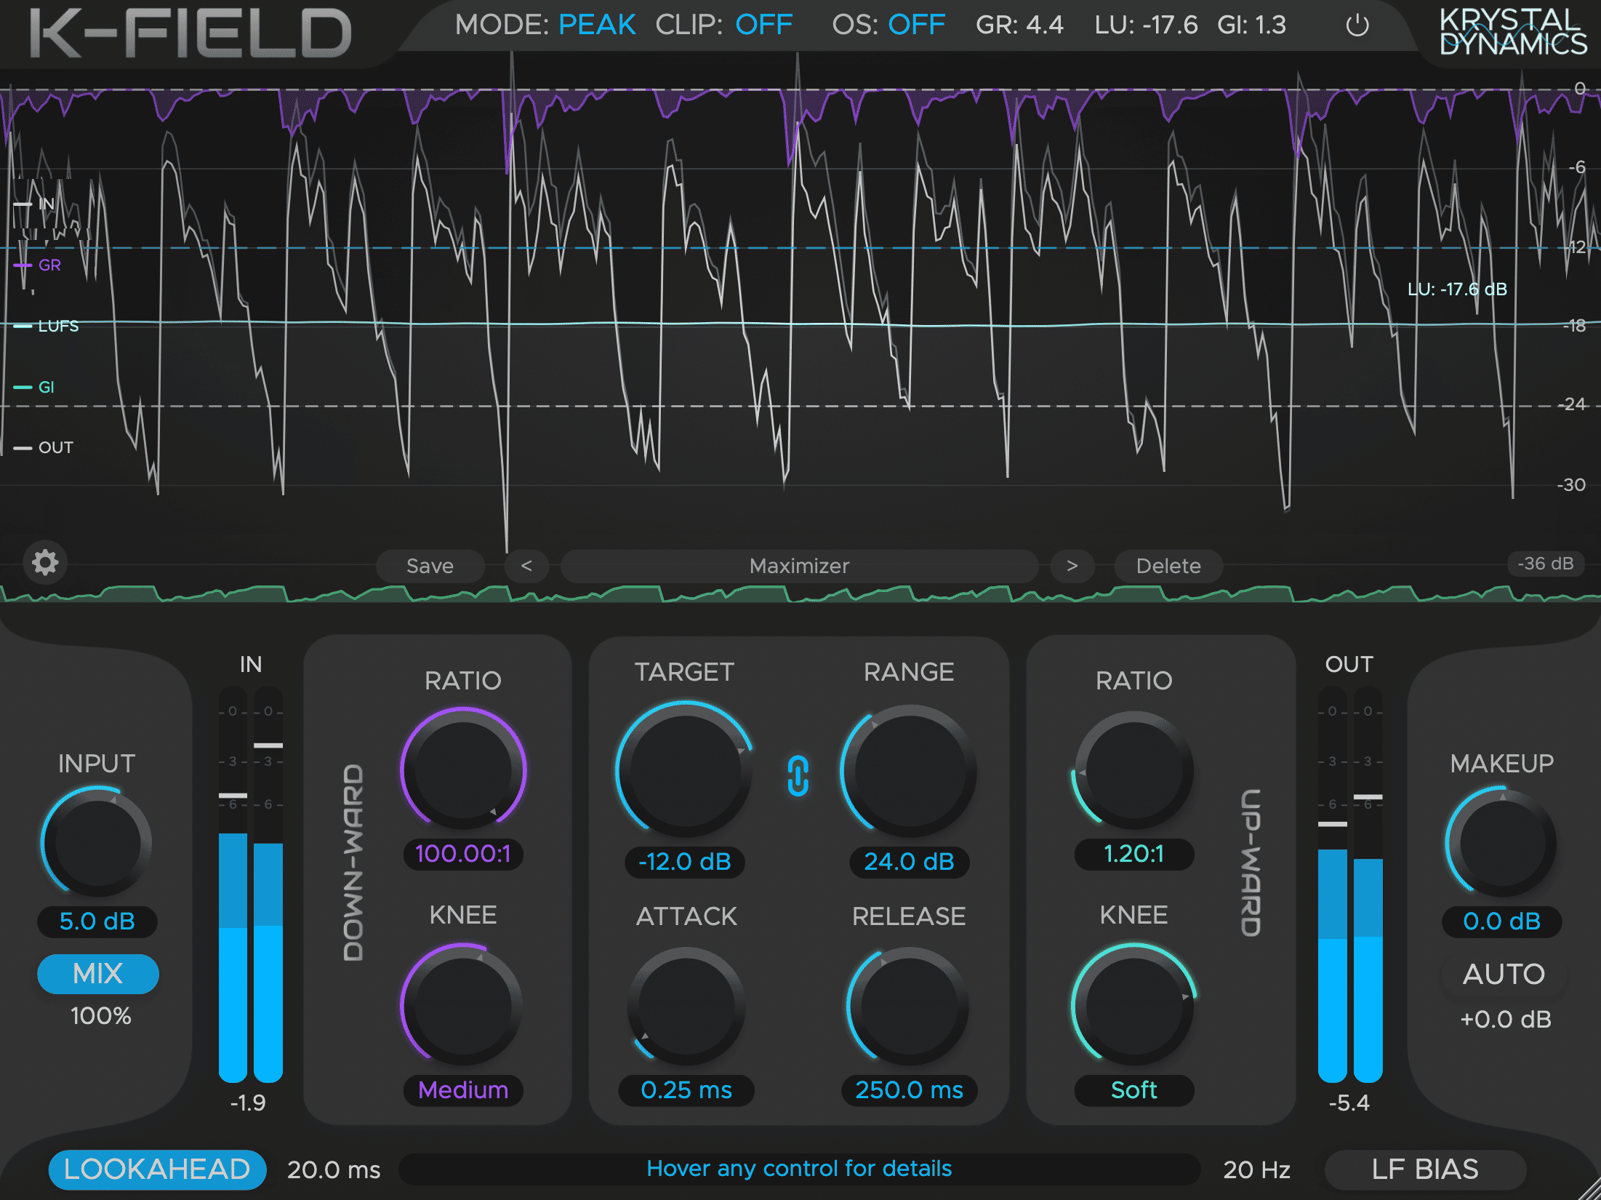Click the -36 dB range selector
The height and width of the screenshot is (1200, 1601).
[x=1546, y=564]
